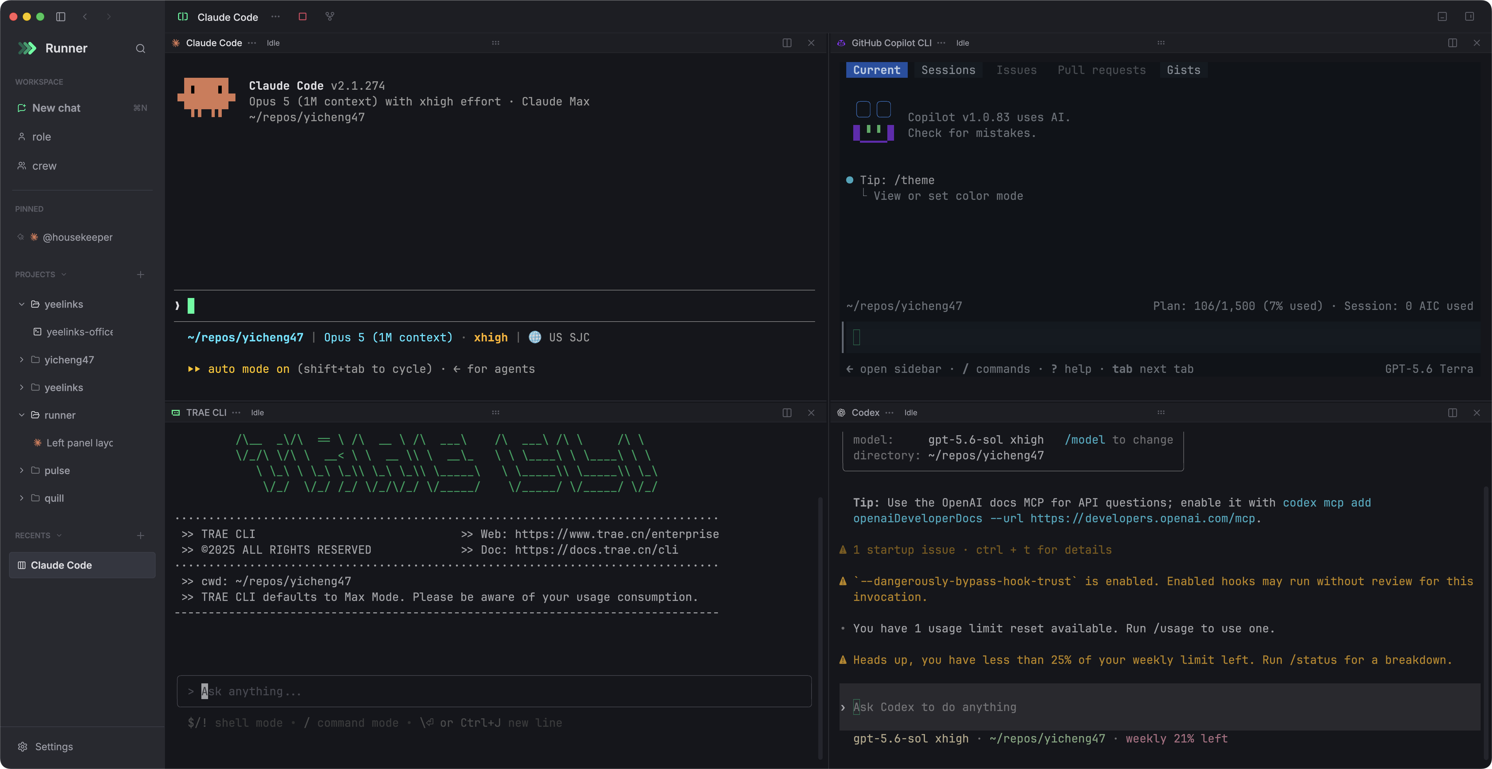The height and width of the screenshot is (769, 1492).
Task: Switch to Issues tab in Copilot
Action: tap(1016, 70)
